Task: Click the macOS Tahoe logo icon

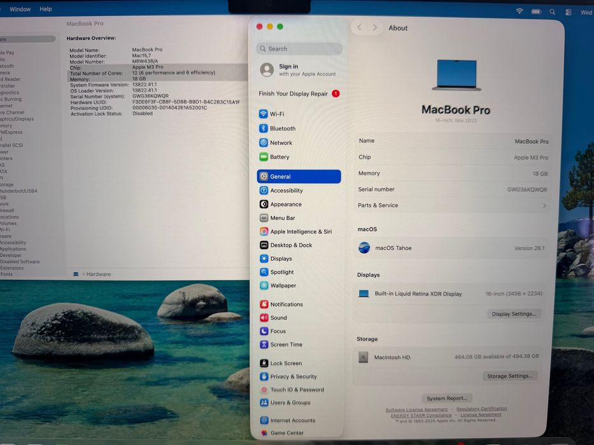Action: [364, 248]
